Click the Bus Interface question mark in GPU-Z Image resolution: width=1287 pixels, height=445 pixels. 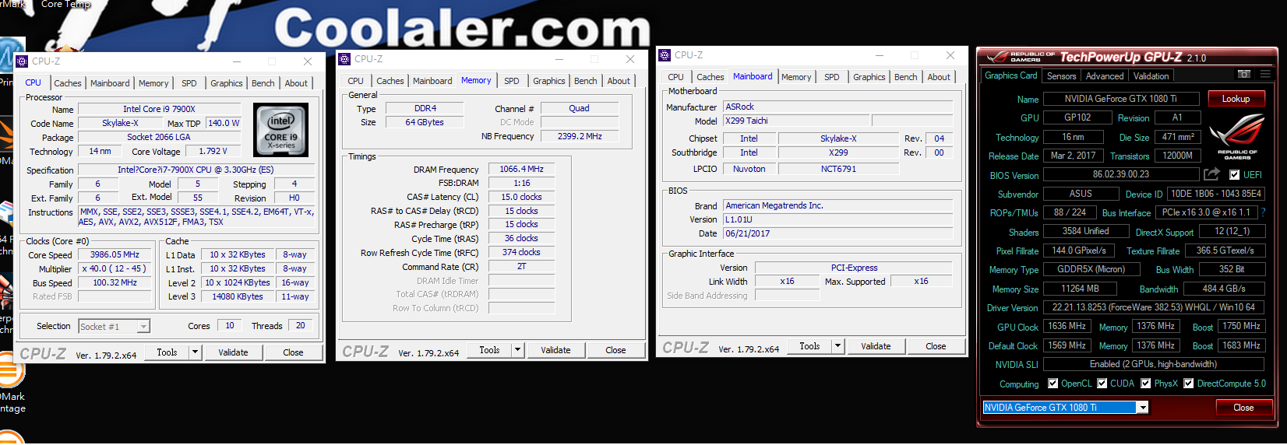(1263, 212)
